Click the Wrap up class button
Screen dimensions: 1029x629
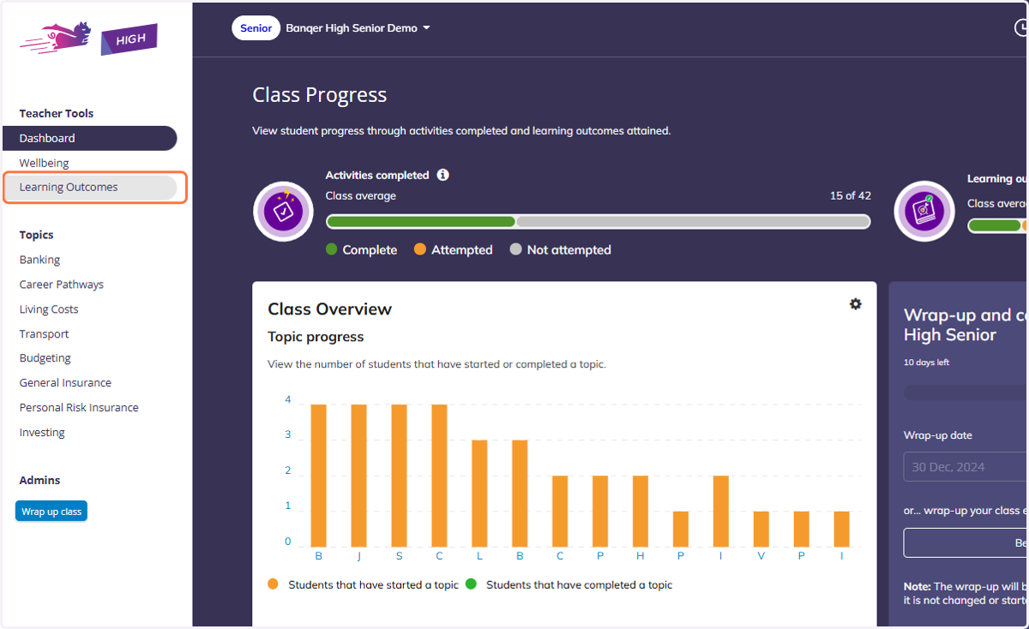click(x=51, y=512)
